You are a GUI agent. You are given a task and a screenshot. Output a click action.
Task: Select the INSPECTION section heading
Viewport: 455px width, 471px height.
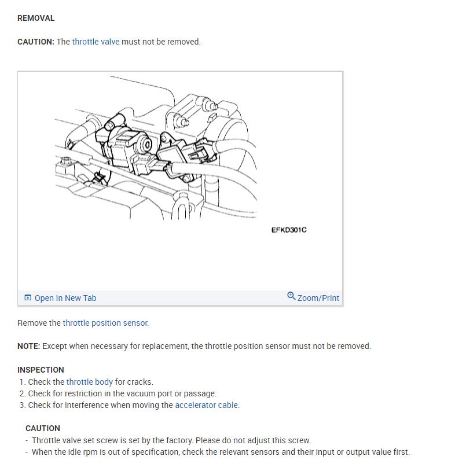41,370
